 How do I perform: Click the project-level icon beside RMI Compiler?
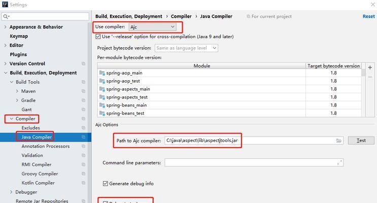coord(83,164)
